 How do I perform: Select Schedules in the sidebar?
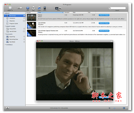[15, 18]
